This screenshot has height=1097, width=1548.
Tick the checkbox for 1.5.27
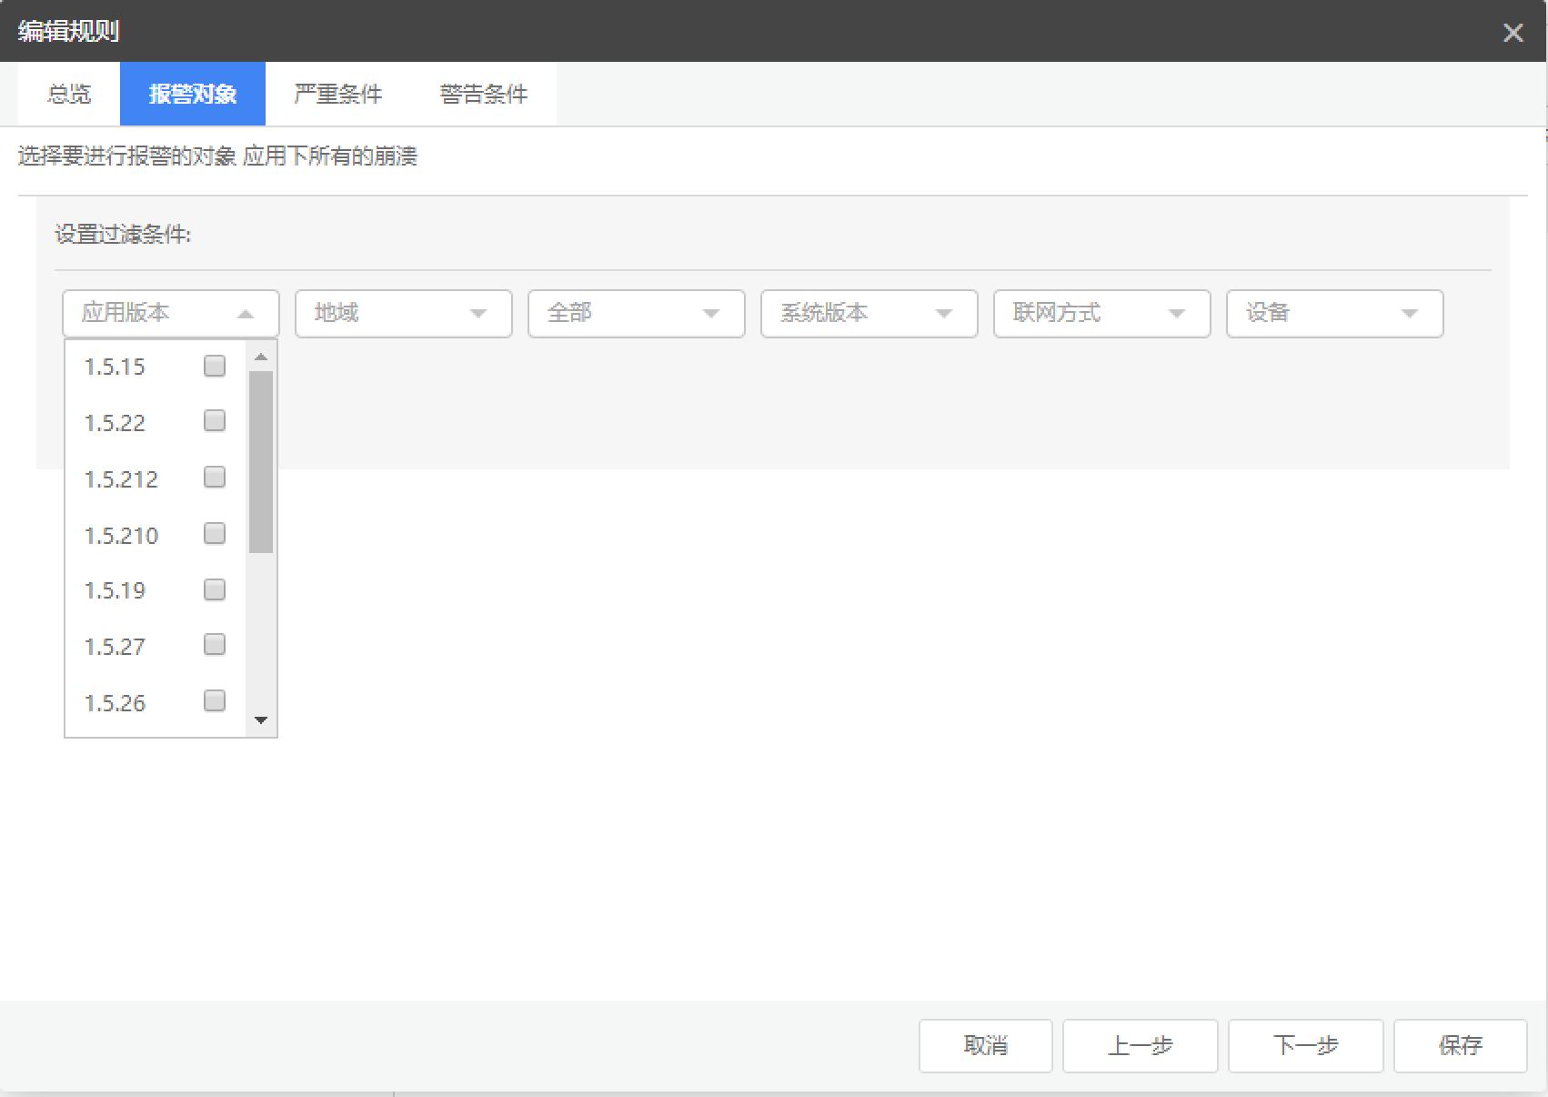(x=215, y=645)
